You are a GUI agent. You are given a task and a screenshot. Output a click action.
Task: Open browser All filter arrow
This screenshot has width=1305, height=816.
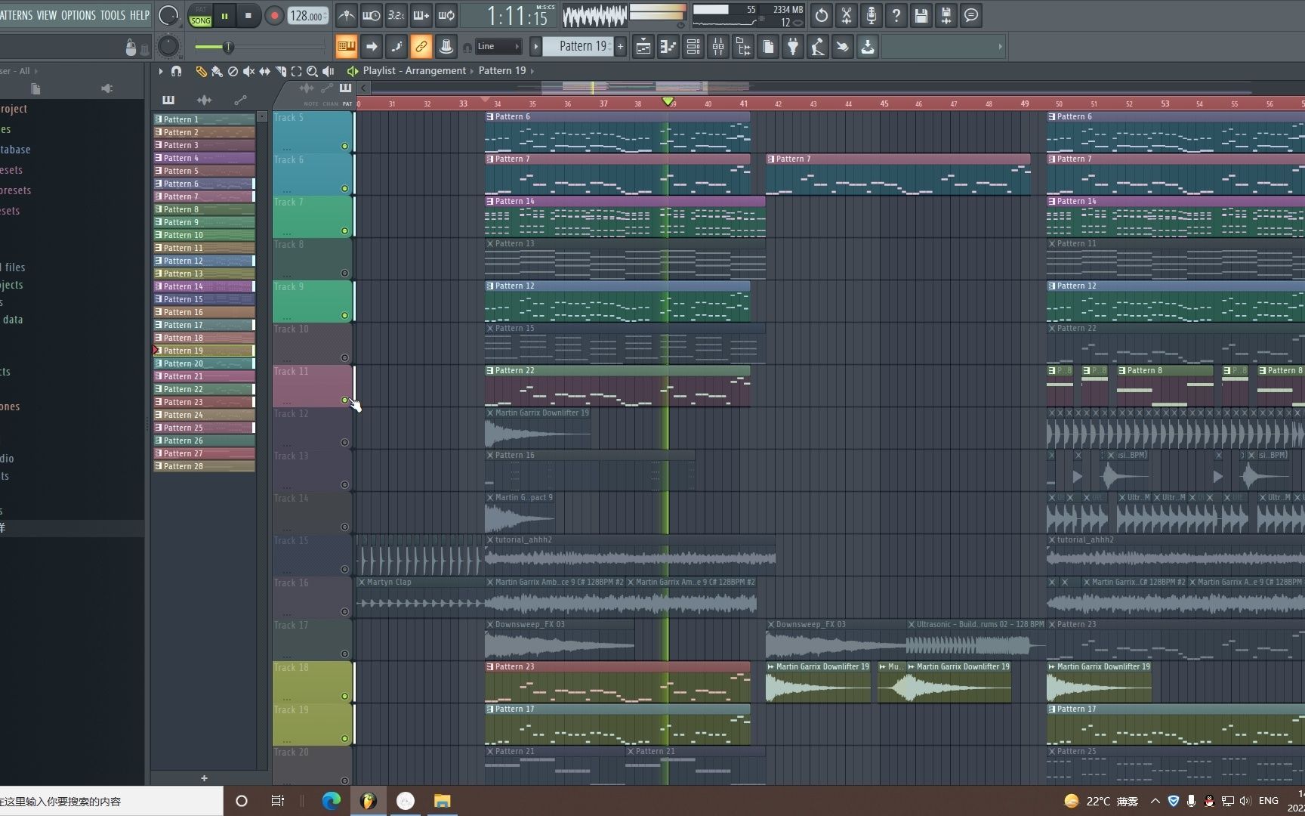click(x=35, y=71)
